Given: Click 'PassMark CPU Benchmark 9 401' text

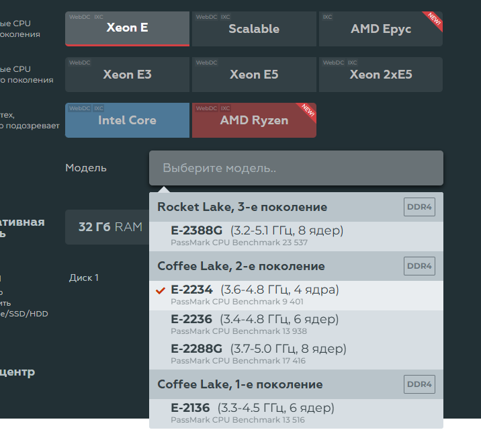Looking at the screenshot, I should coord(237,302).
